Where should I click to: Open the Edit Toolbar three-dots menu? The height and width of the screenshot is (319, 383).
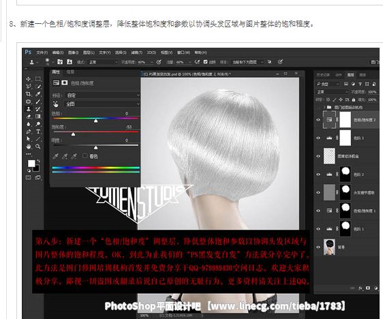coord(29,154)
